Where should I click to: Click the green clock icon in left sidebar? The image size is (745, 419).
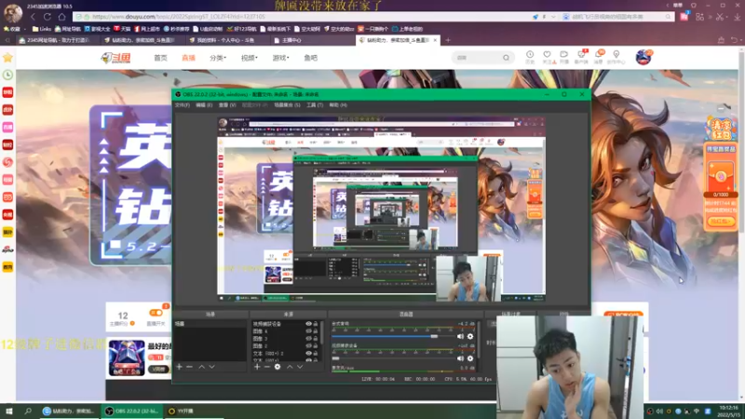point(7,75)
